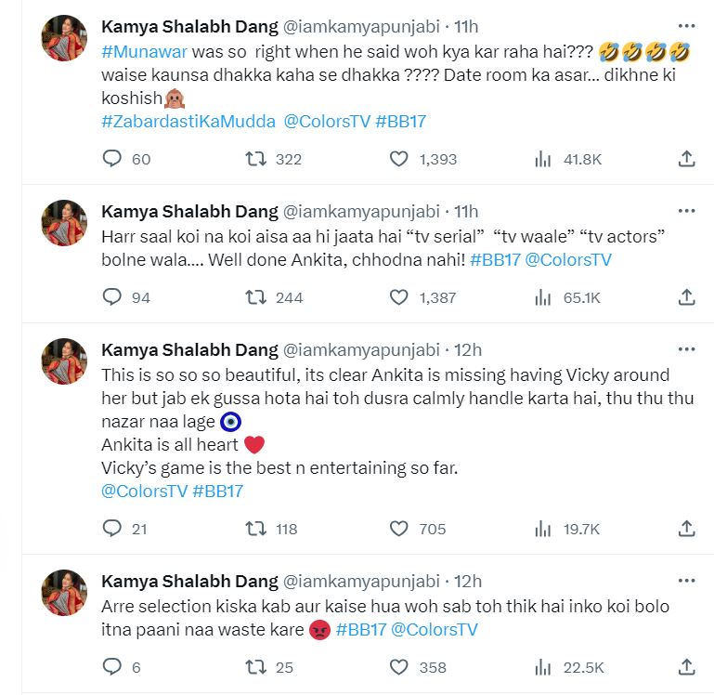View analytics showing 41.8K views
The image size is (714, 695).
(543, 159)
